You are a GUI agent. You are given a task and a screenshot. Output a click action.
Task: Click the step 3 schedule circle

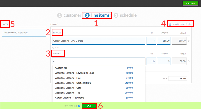coord(116,15)
